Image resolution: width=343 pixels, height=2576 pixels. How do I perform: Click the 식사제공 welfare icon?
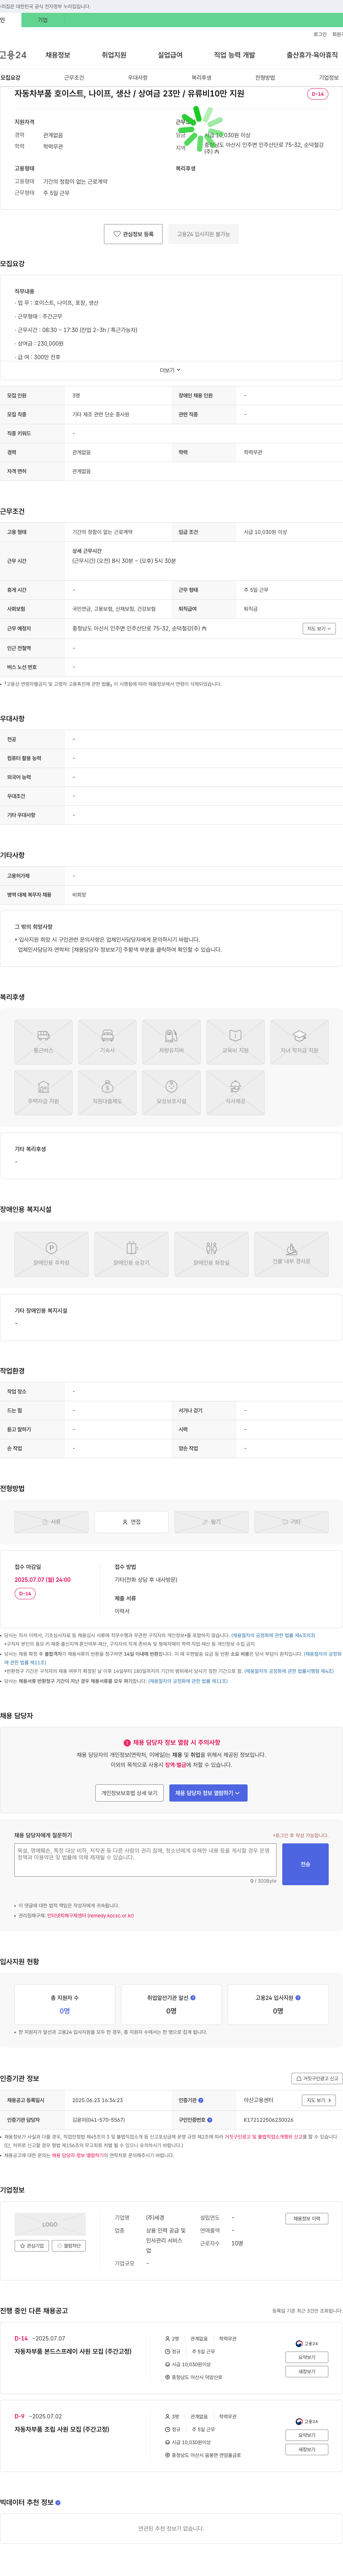click(x=235, y=1093)
